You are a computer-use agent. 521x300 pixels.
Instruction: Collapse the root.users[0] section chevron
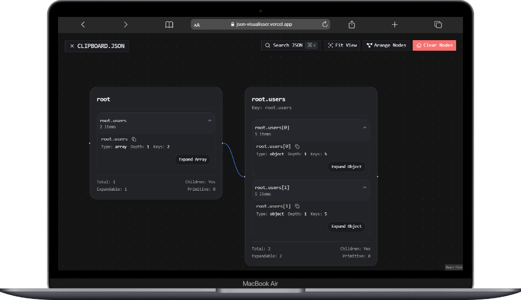click(x=365, y=127)
